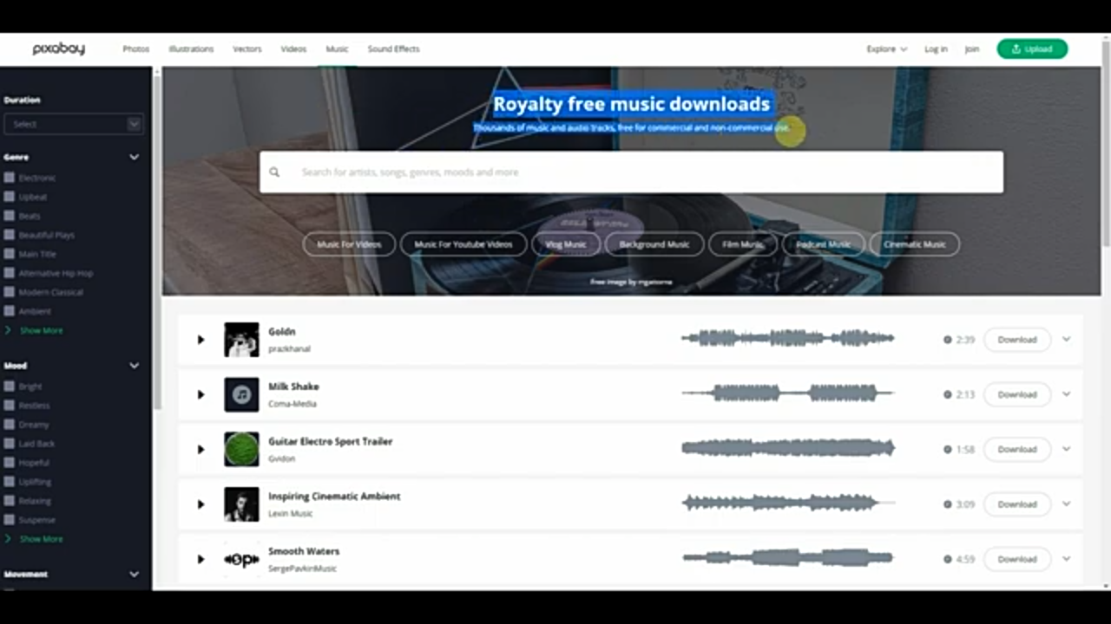Screen dimensions: 1111x624
Task: Check the Restless mood filter
Action: (10, 406)
